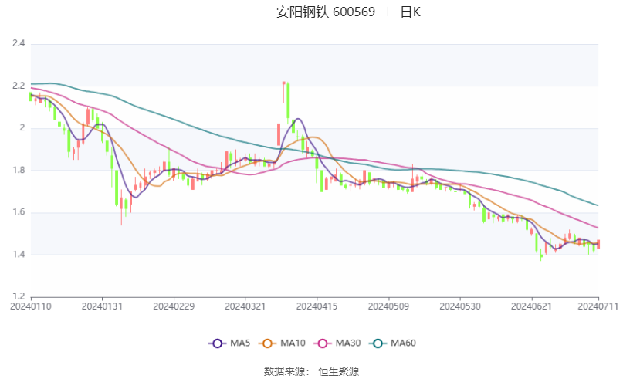Click the 20240711 x-axis date label

[598, 306]
